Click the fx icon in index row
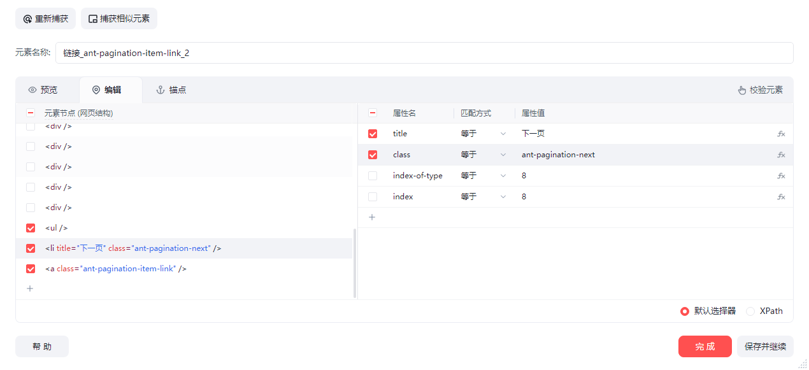 [781, 197]
